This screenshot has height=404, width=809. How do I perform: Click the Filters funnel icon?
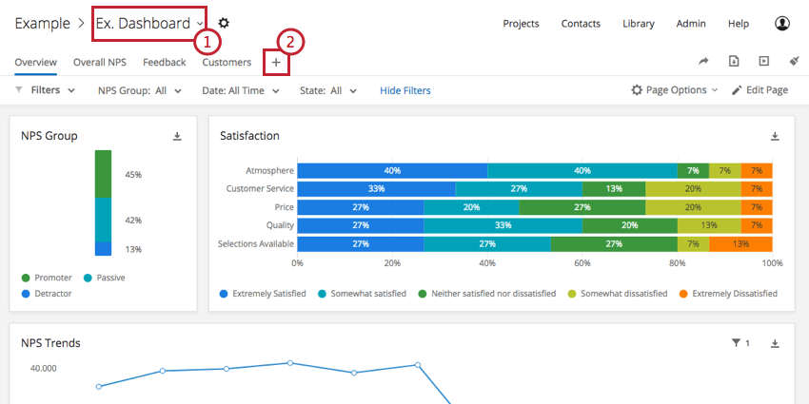19,90
